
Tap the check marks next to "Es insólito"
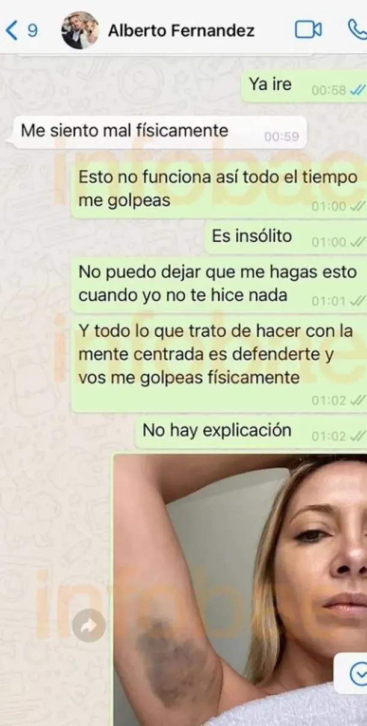click(x=357, y=242)
